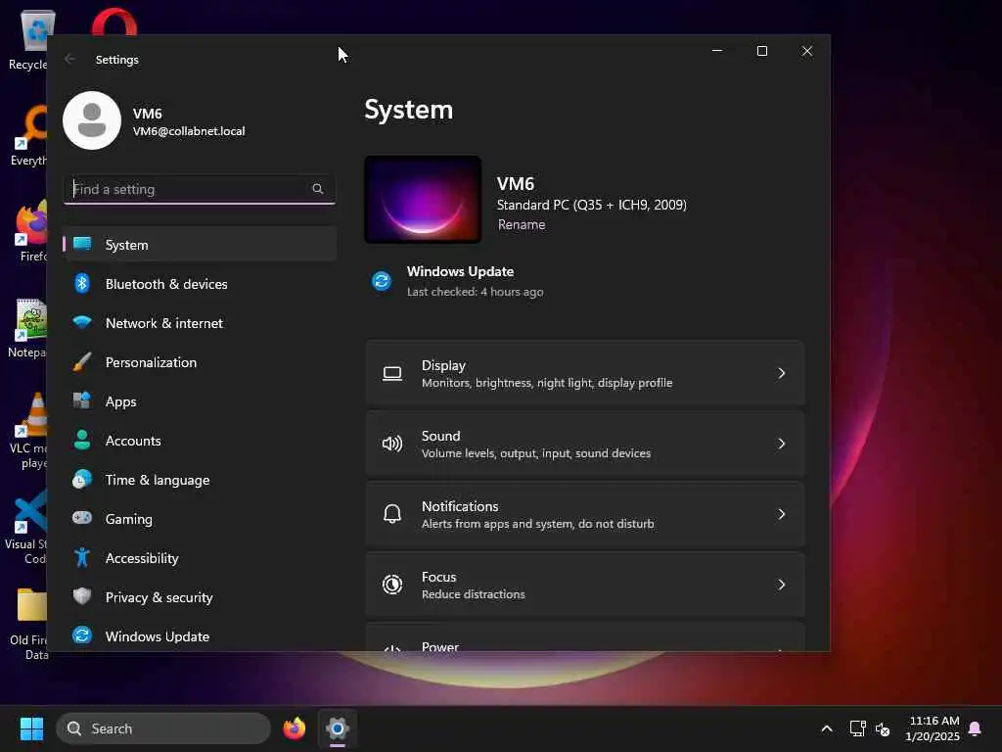Show hidden tray icons chevron
Screen dimensions: 1002x752
826,728
